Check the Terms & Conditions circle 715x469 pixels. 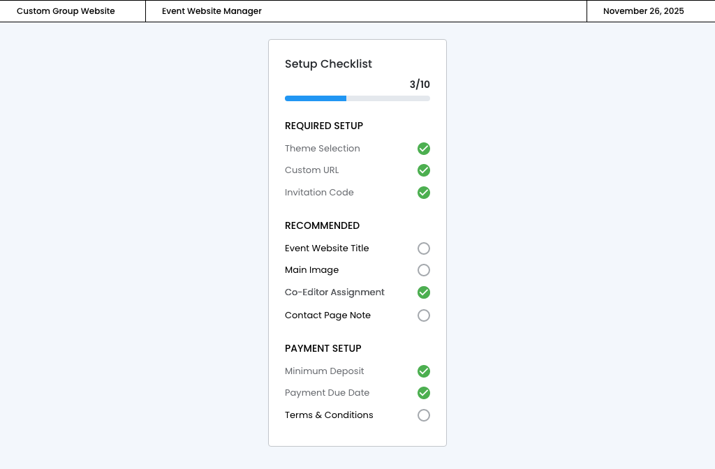(x=424, y=415)
